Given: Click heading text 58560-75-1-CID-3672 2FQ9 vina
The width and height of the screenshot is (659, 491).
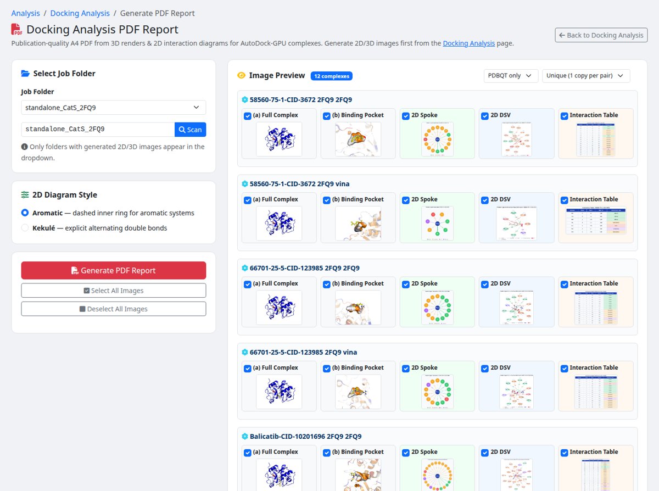Looking at the screenshot, I should tap(300, 184).
